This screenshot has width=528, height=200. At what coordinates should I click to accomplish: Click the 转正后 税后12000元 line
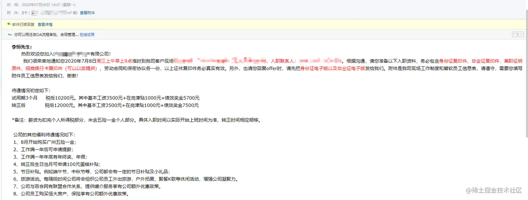tap(105, 105)
